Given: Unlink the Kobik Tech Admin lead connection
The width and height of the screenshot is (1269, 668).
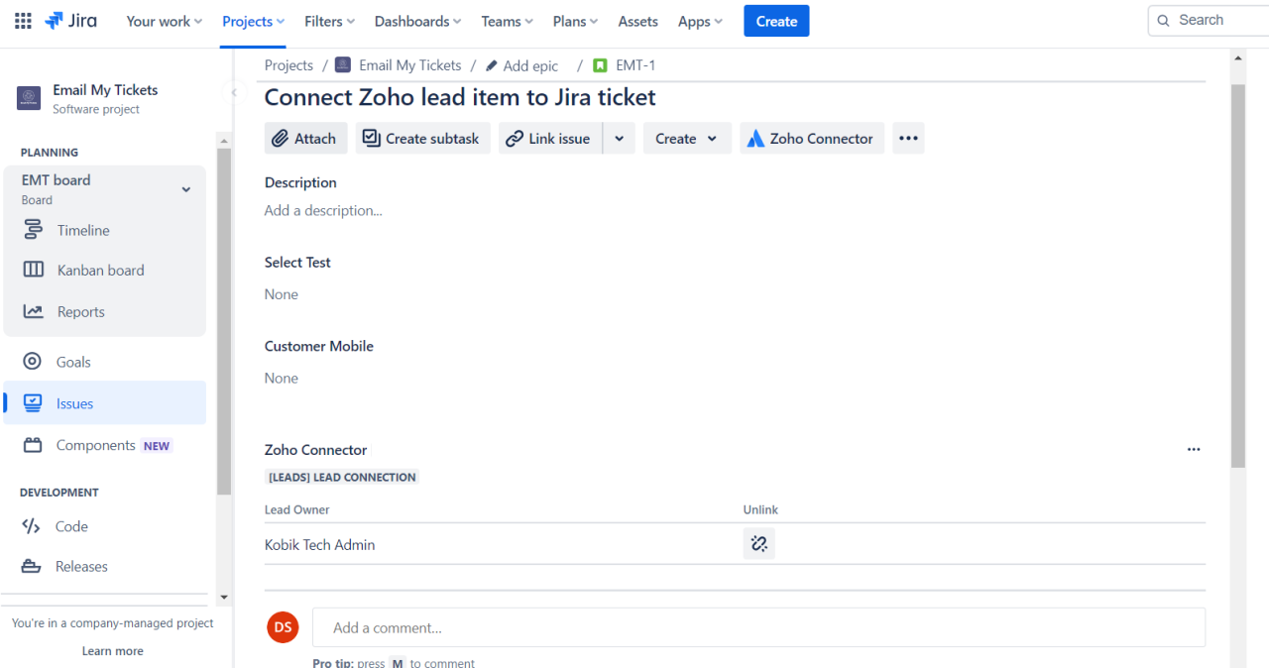Looking at the screenshot, I should tap(758, 543).
